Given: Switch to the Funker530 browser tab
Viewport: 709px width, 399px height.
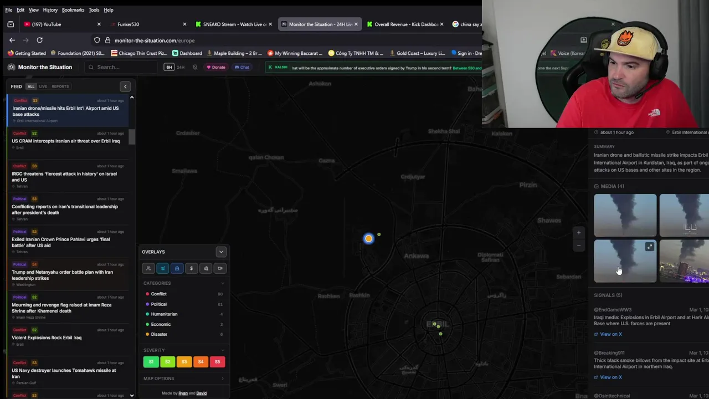Looking at the screenshot, I should [x=147, y=24].
